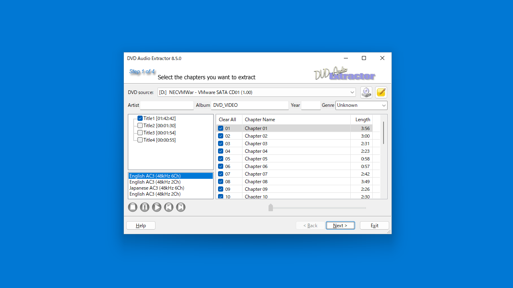The image size is (513, 288).
Task: Uncheck chapter 08 checkbox
Action: pos(220,182)
